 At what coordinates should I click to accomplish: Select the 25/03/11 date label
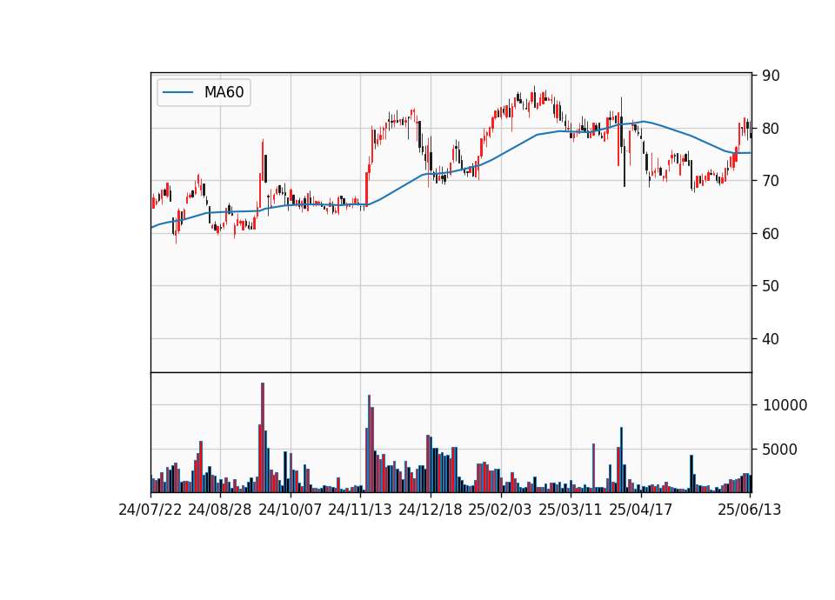coord(571,510)
